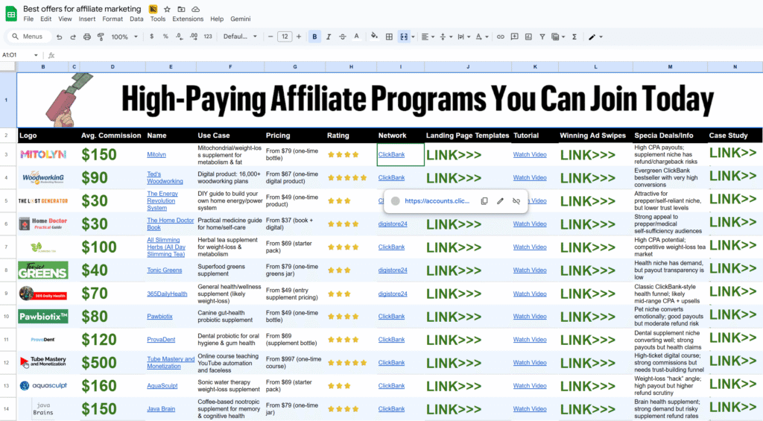Open the Fill color paint bucket

(374, 37)
